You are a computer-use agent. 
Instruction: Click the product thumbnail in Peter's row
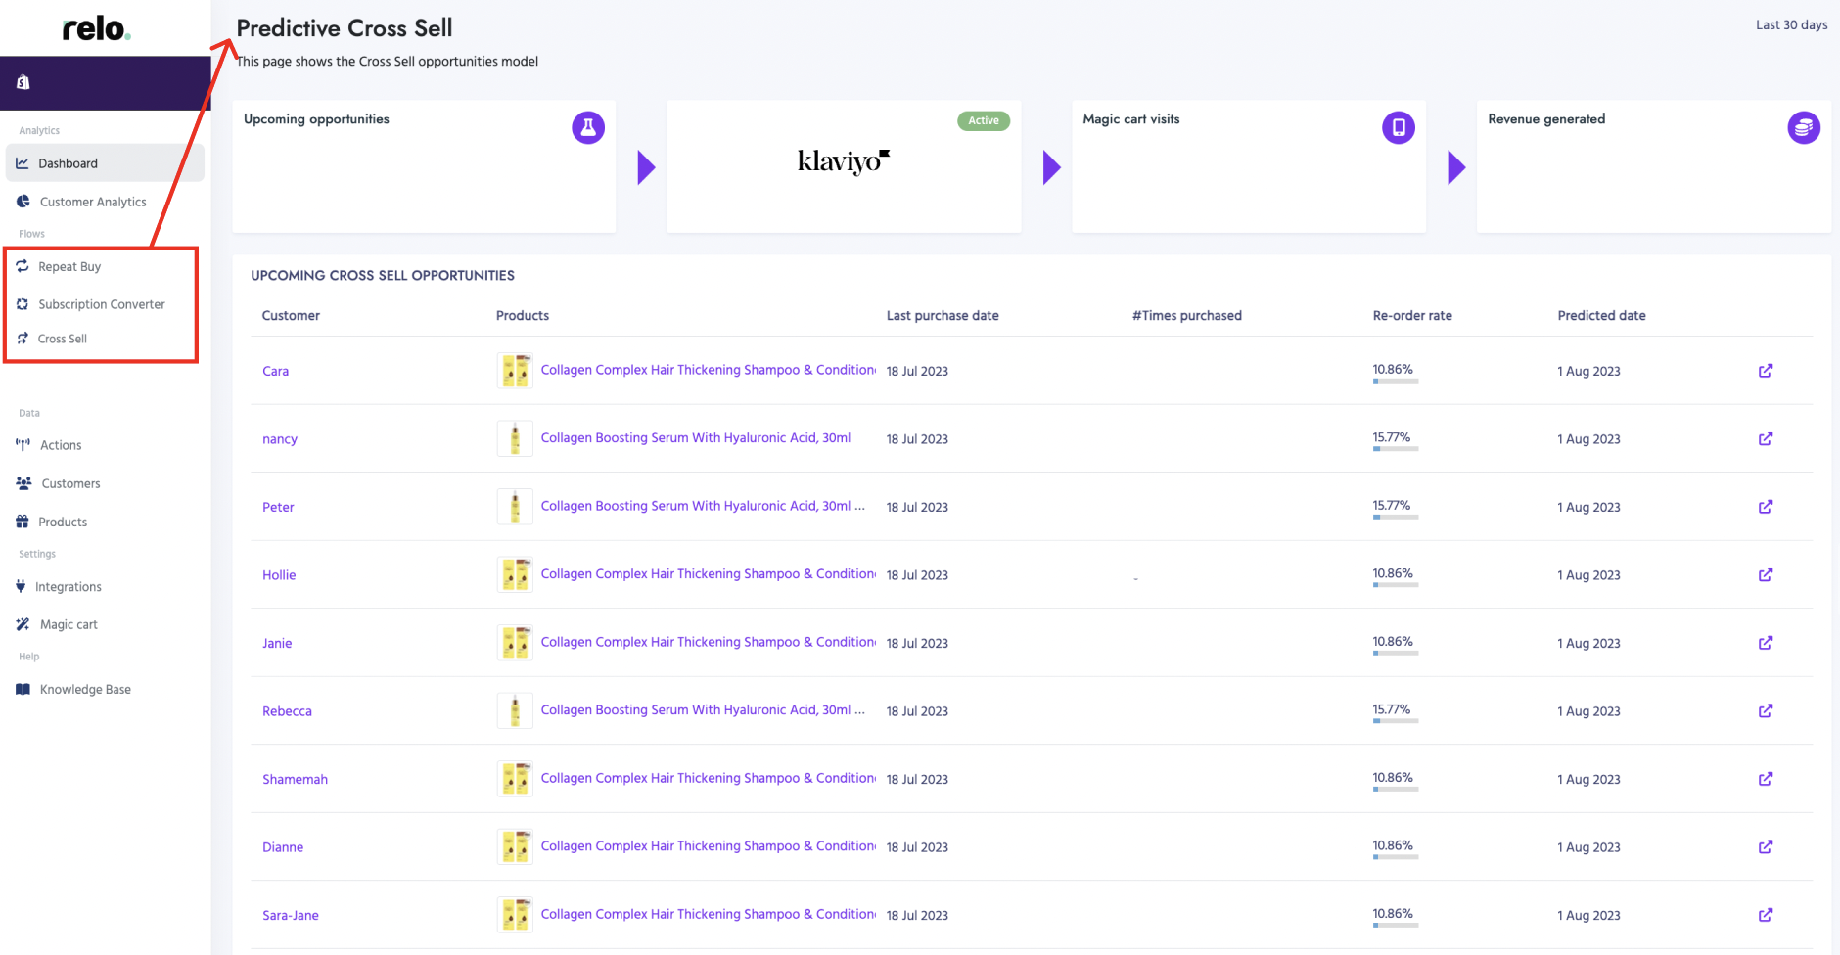(515, 507)
